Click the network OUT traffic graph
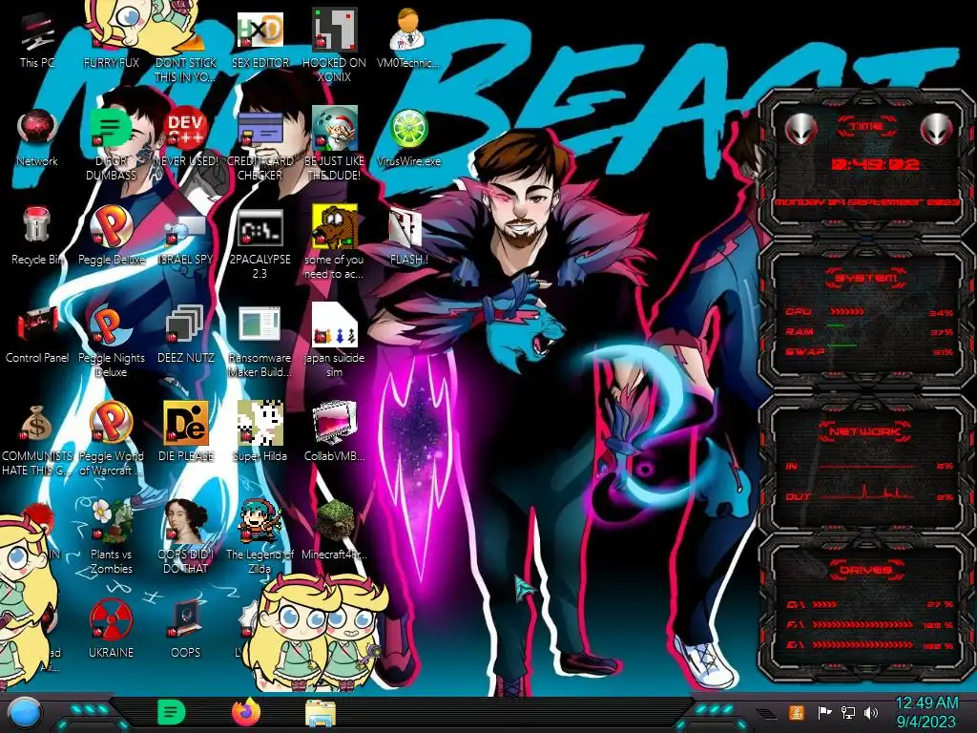Viewport: 977px width, 733px height. click(x=866, y=493)
